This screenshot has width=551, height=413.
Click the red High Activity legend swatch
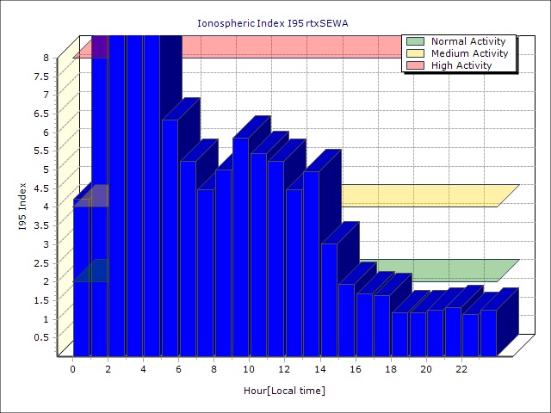tap(415, 65)
